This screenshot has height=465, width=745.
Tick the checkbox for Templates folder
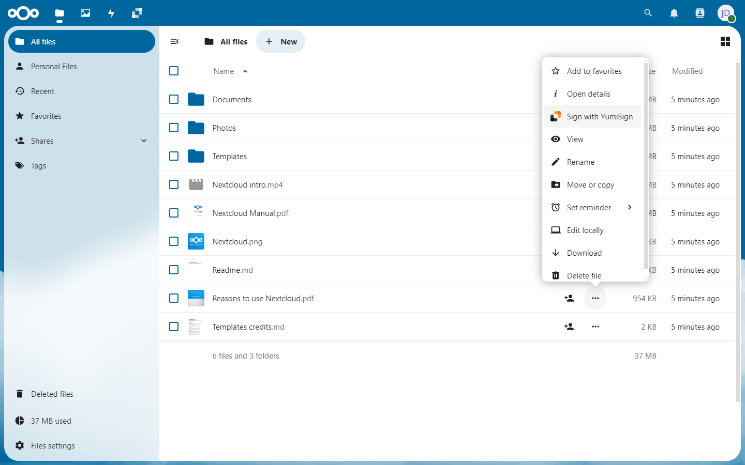[x=174, y=156]
